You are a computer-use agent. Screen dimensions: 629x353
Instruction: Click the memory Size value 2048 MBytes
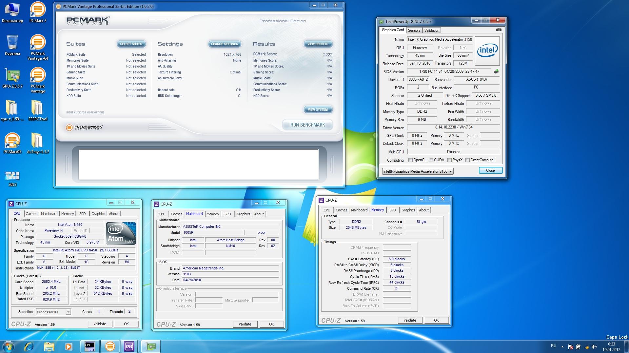click(x=356, y=227)
